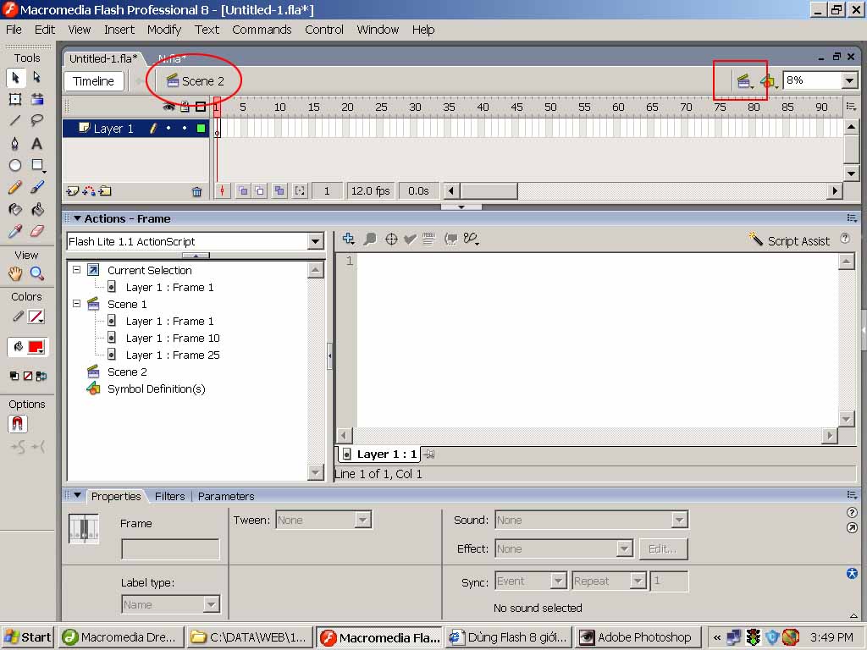867x650 pixels.
Task: Toggle Layer 1 outline color square
Action: point(201,129)
